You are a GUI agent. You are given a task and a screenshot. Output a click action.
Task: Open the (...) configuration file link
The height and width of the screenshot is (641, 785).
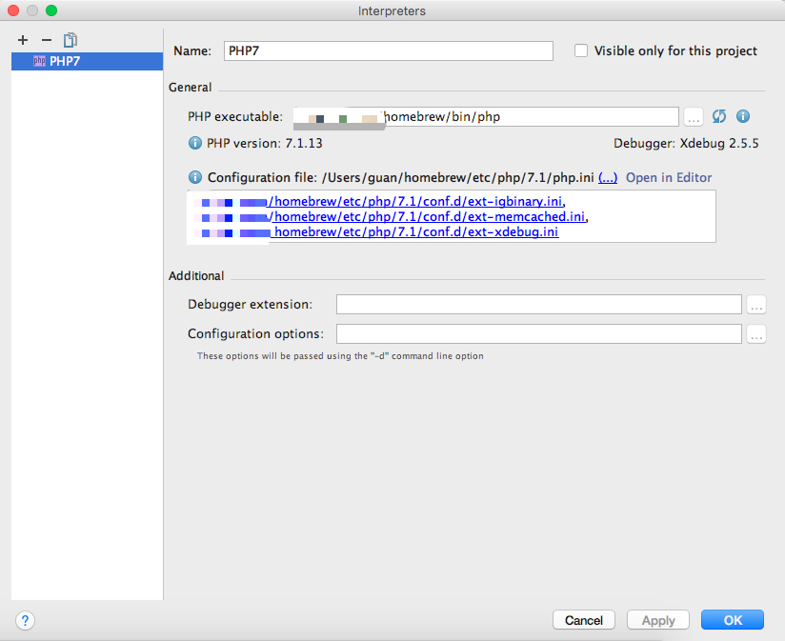pos(608,178)
